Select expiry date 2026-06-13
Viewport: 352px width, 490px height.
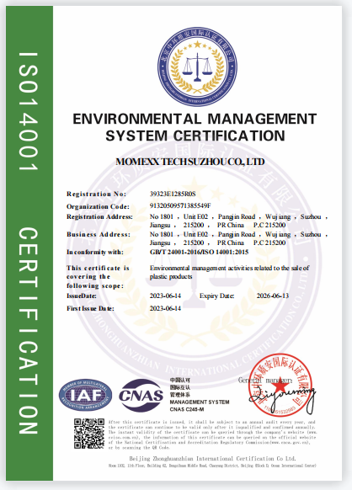[273, 296]
